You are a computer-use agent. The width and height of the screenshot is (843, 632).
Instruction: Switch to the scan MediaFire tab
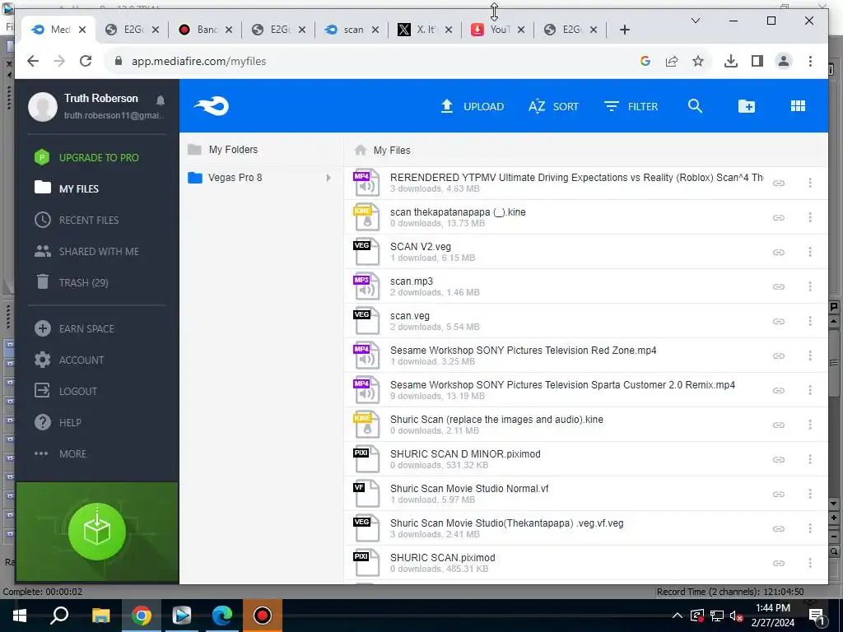point(352,30)
